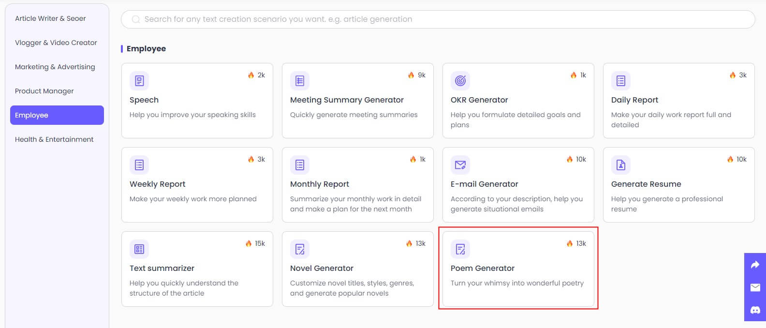Open the Speech tool title
This screenshot has height=328, width=766.
(144, 100)
